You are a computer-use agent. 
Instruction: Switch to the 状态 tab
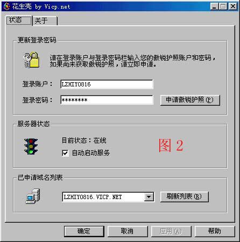[19, 20]
